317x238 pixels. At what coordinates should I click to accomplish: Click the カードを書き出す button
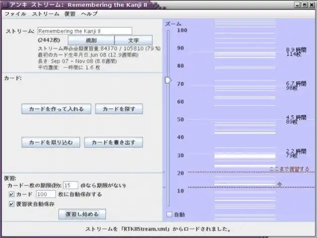[x=113, y=142]
